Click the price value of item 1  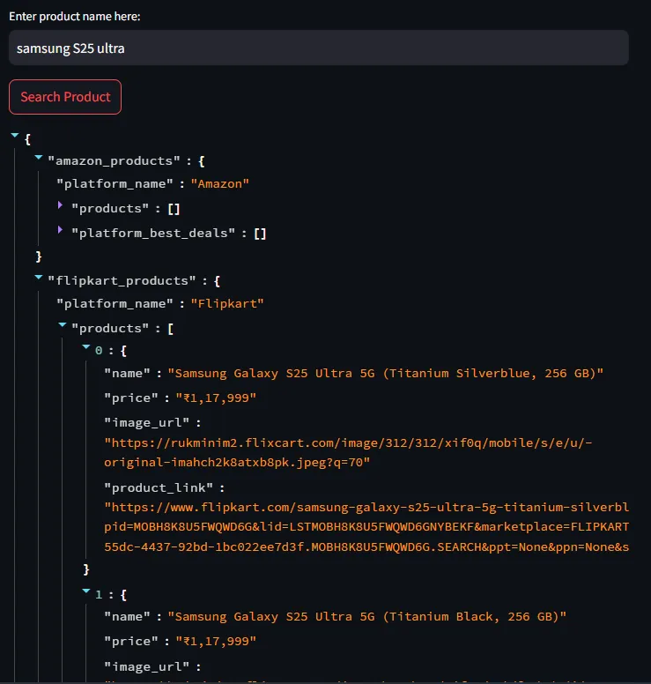point(216,642)
